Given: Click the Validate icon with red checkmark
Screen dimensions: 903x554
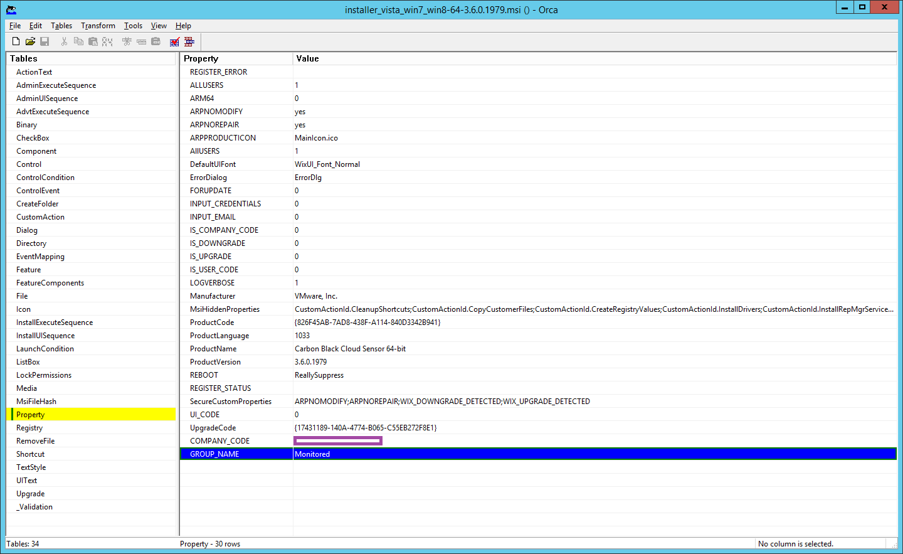Looking at the screenshot, I should coord(174,41).
